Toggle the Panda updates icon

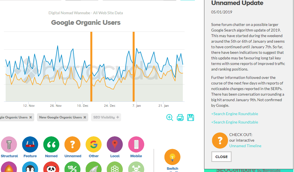(x=51, y=168)
